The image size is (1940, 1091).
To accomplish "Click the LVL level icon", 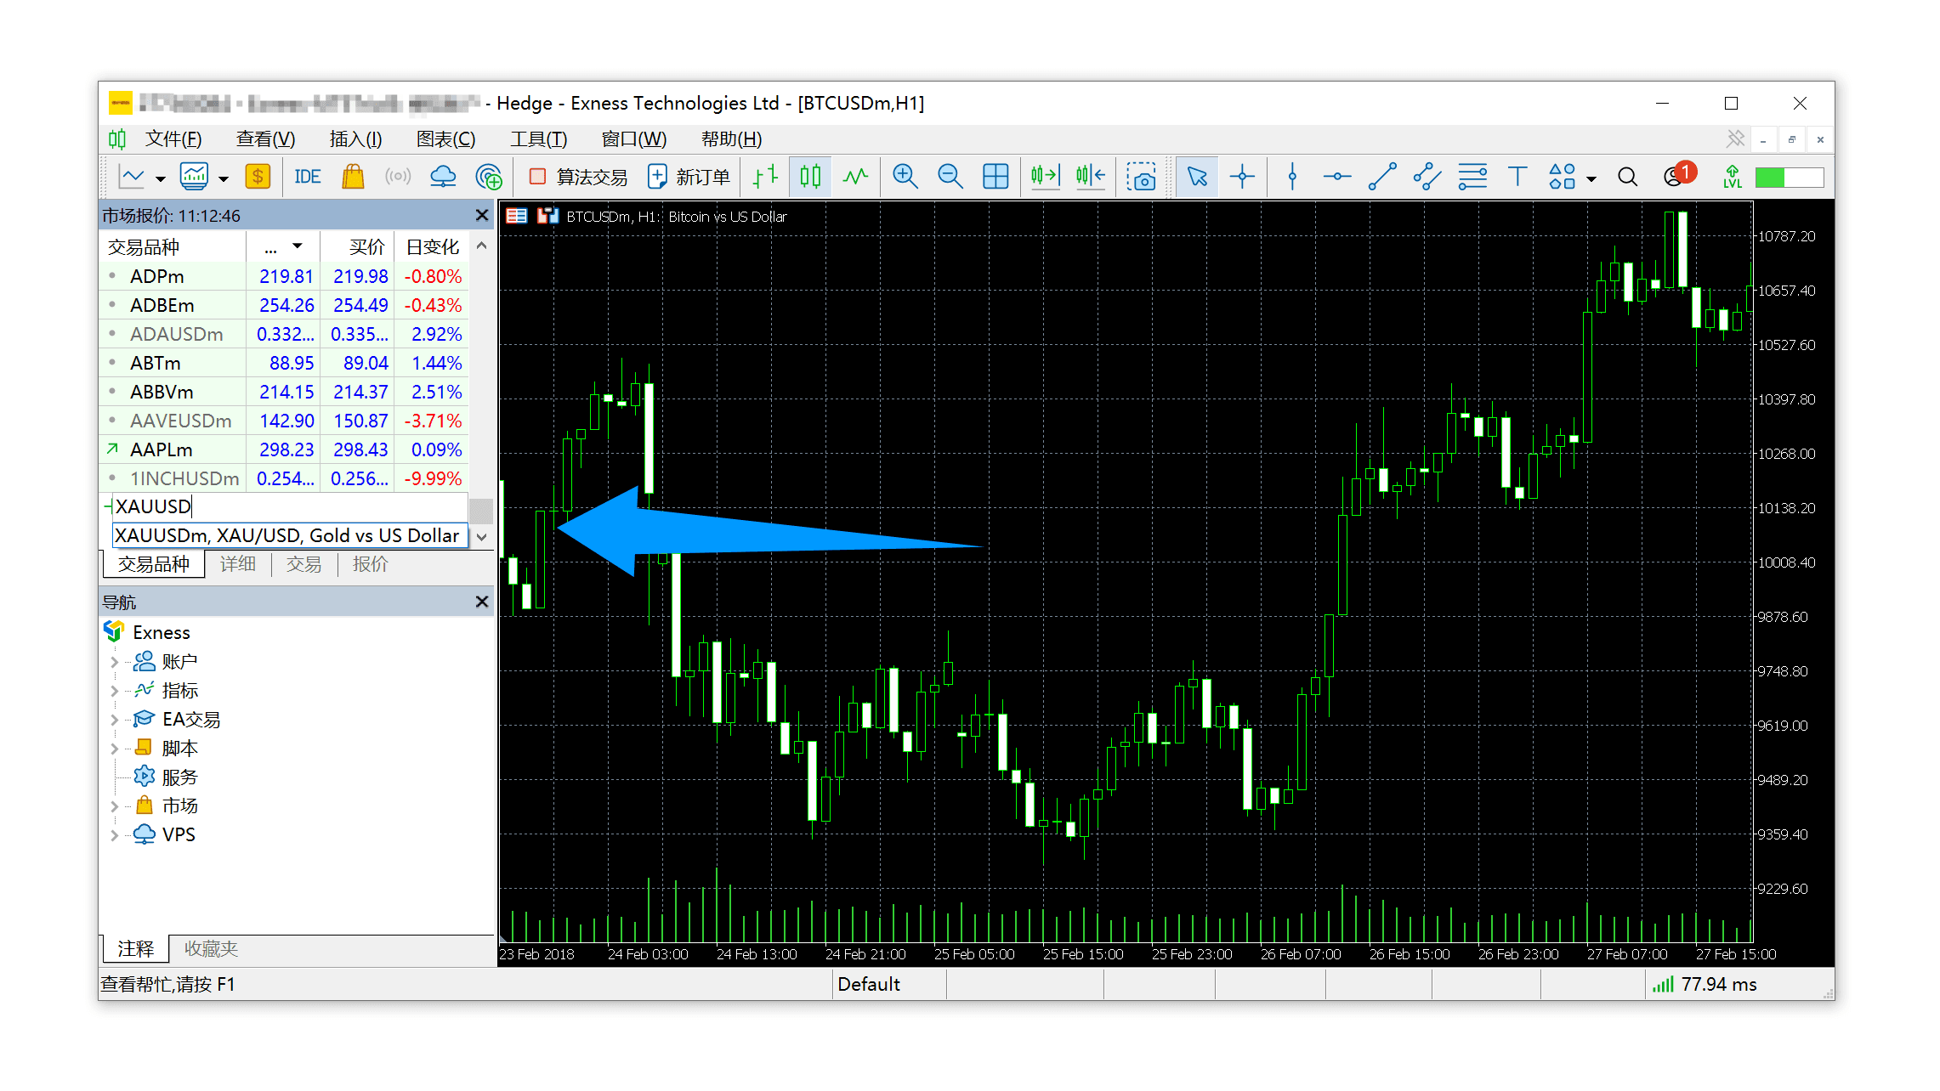I will tap(1732, 177).
